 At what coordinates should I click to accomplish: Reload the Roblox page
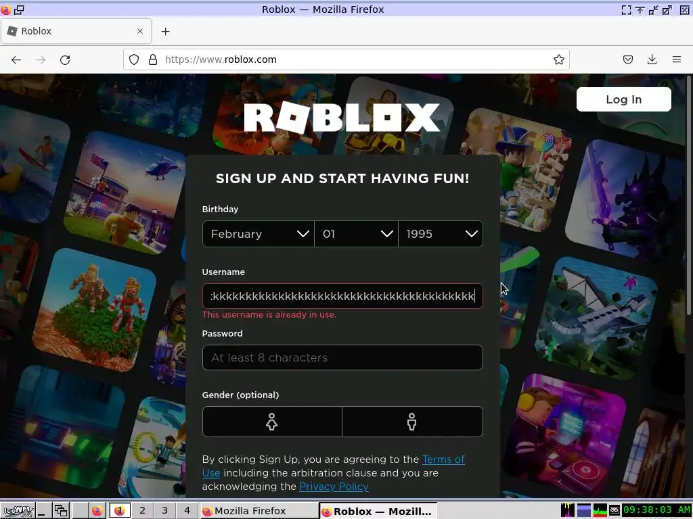click(x=65, y=59)
